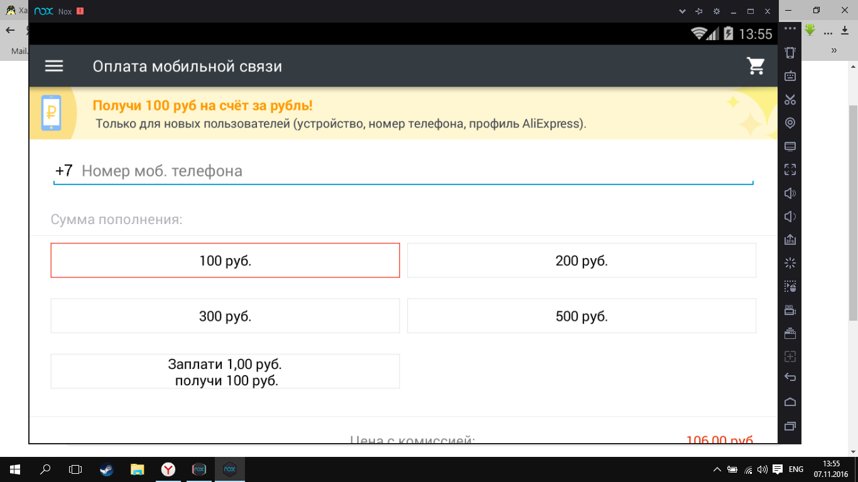Click Nox add APK file icon
The width and height of the screenshot is (858, 482).
(x=790, y=240)
